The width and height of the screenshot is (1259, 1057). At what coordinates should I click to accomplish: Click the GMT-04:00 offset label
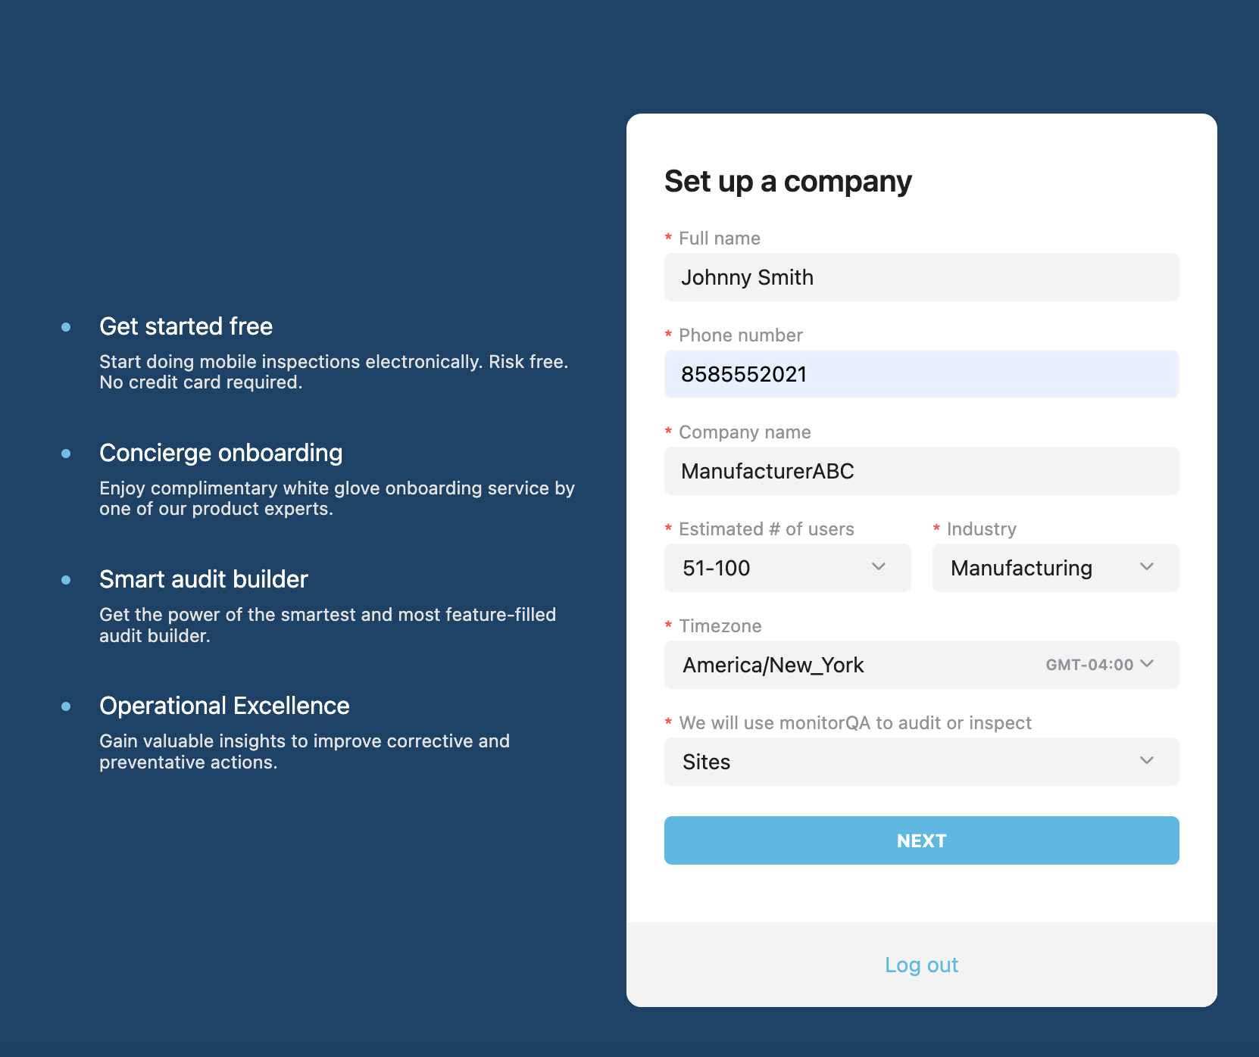click(x=1089, y=665)
